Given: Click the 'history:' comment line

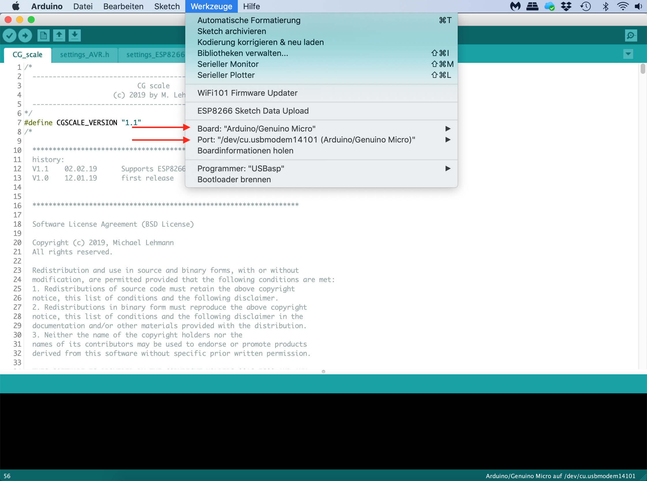Looking at the screenshot, I should pyautogui.click(x=48, y=159).
